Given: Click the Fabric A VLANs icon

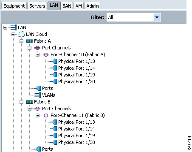Looking at the screenshot, I should 37,95.
